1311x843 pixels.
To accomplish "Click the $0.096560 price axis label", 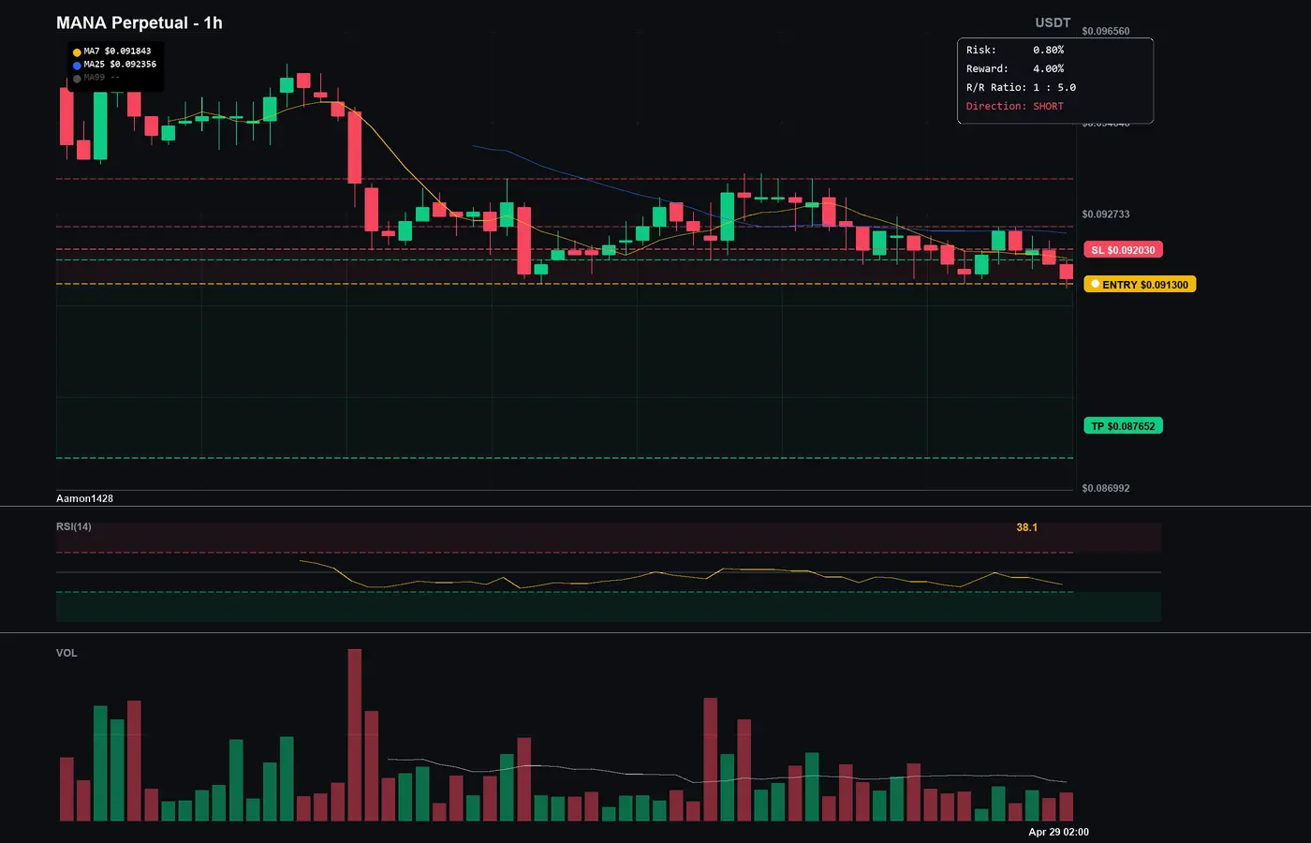I will click(1106, 31).
